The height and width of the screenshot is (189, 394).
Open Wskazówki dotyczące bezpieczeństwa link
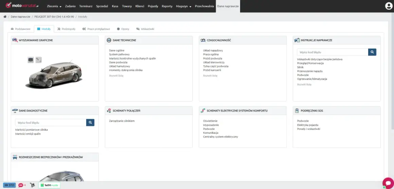click(x=320, y=59)
